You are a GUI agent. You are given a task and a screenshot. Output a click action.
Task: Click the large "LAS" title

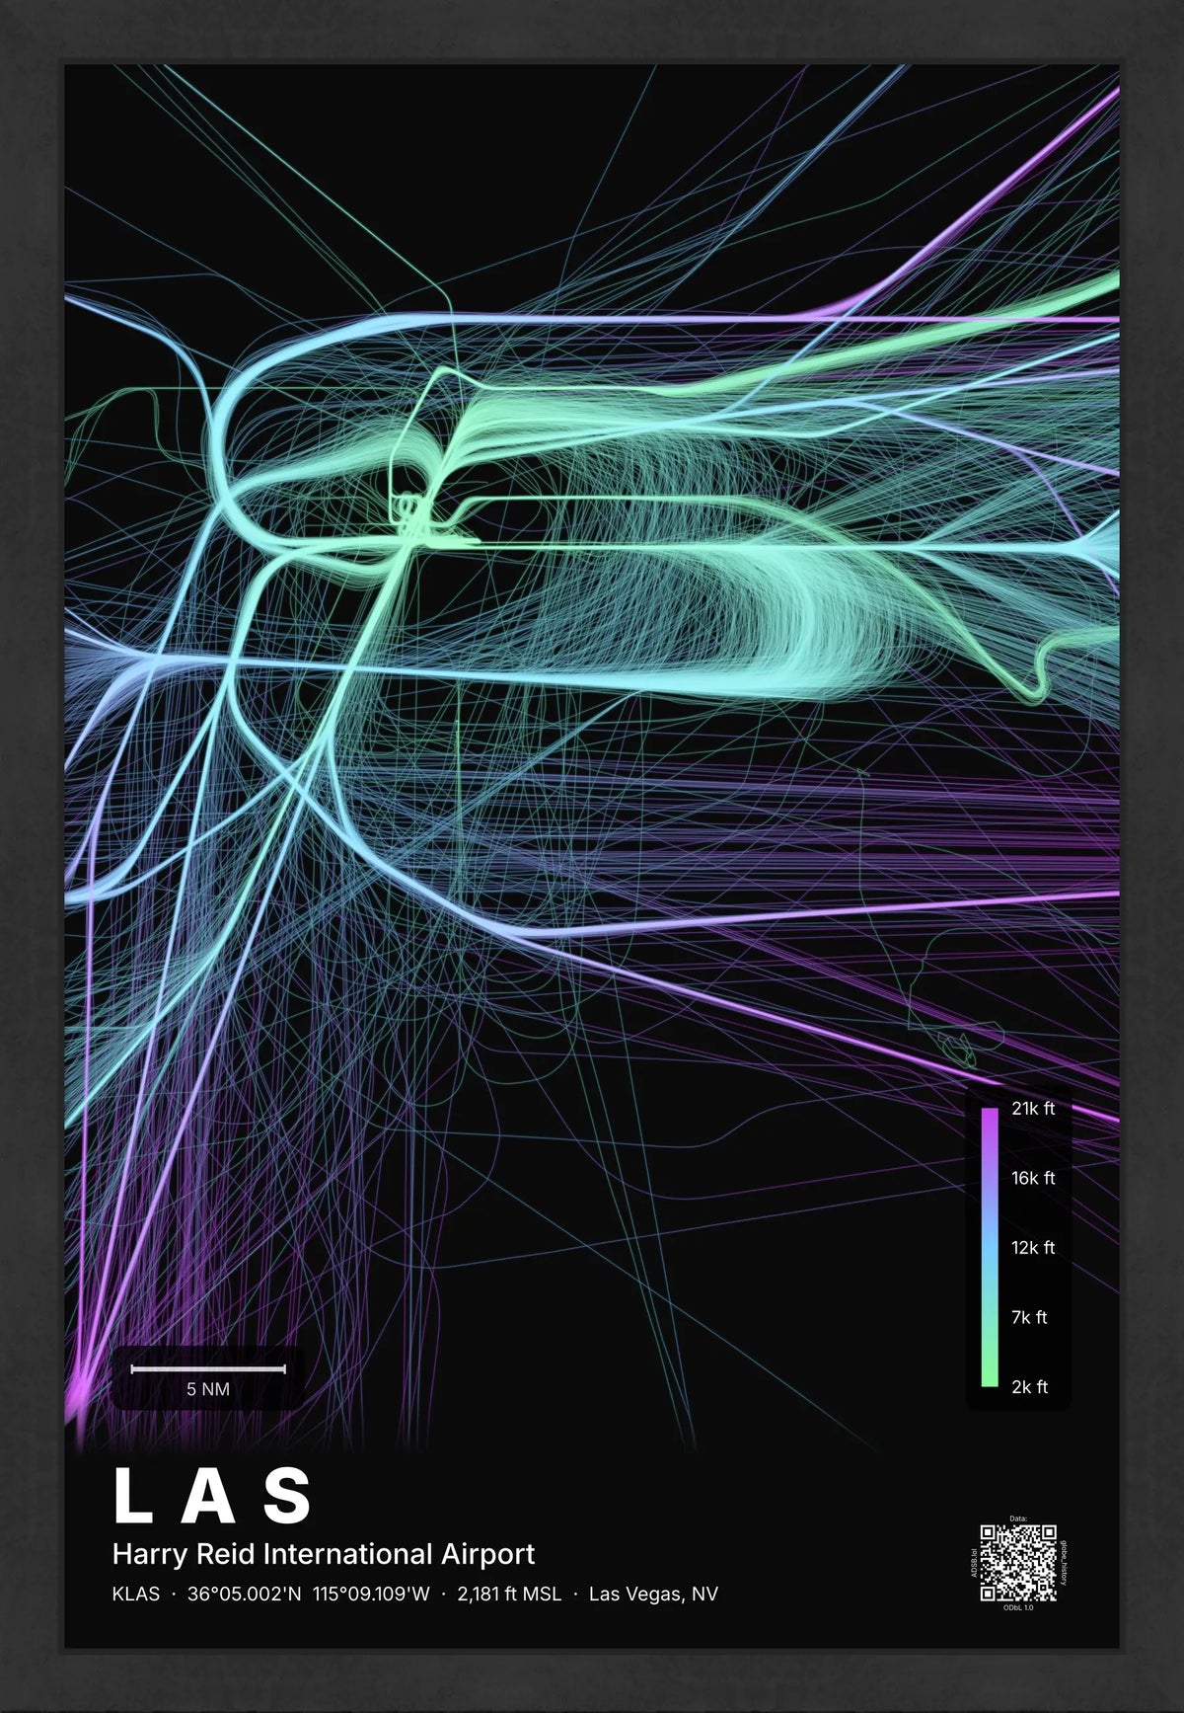[x=213, y=1496]
